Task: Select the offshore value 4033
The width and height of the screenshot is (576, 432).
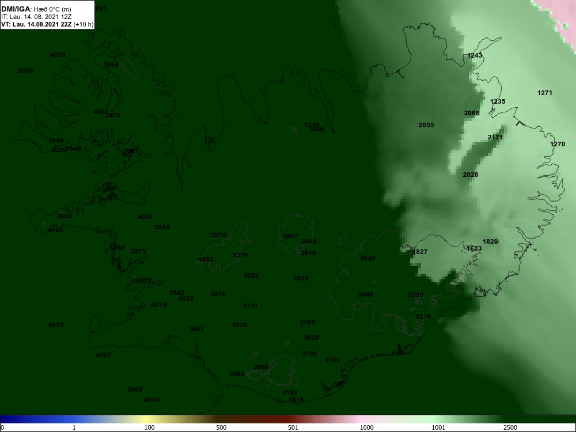Action: [56, 325]
